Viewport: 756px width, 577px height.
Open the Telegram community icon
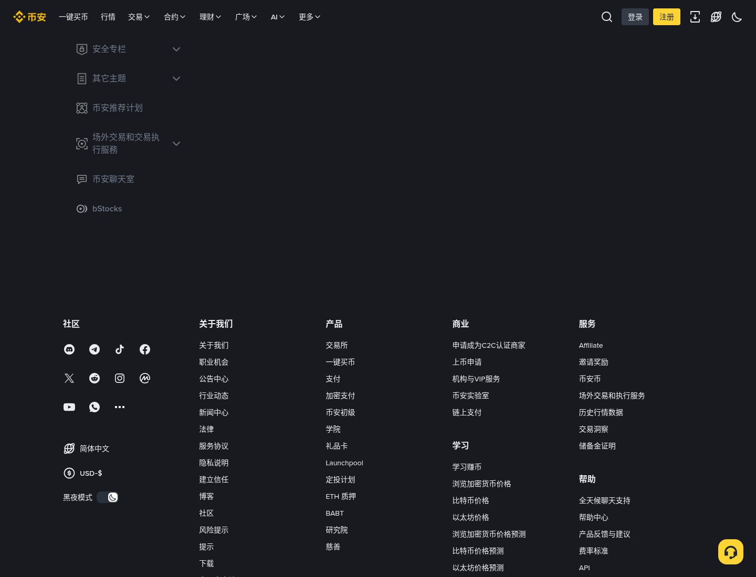click(x=94, y=349)
